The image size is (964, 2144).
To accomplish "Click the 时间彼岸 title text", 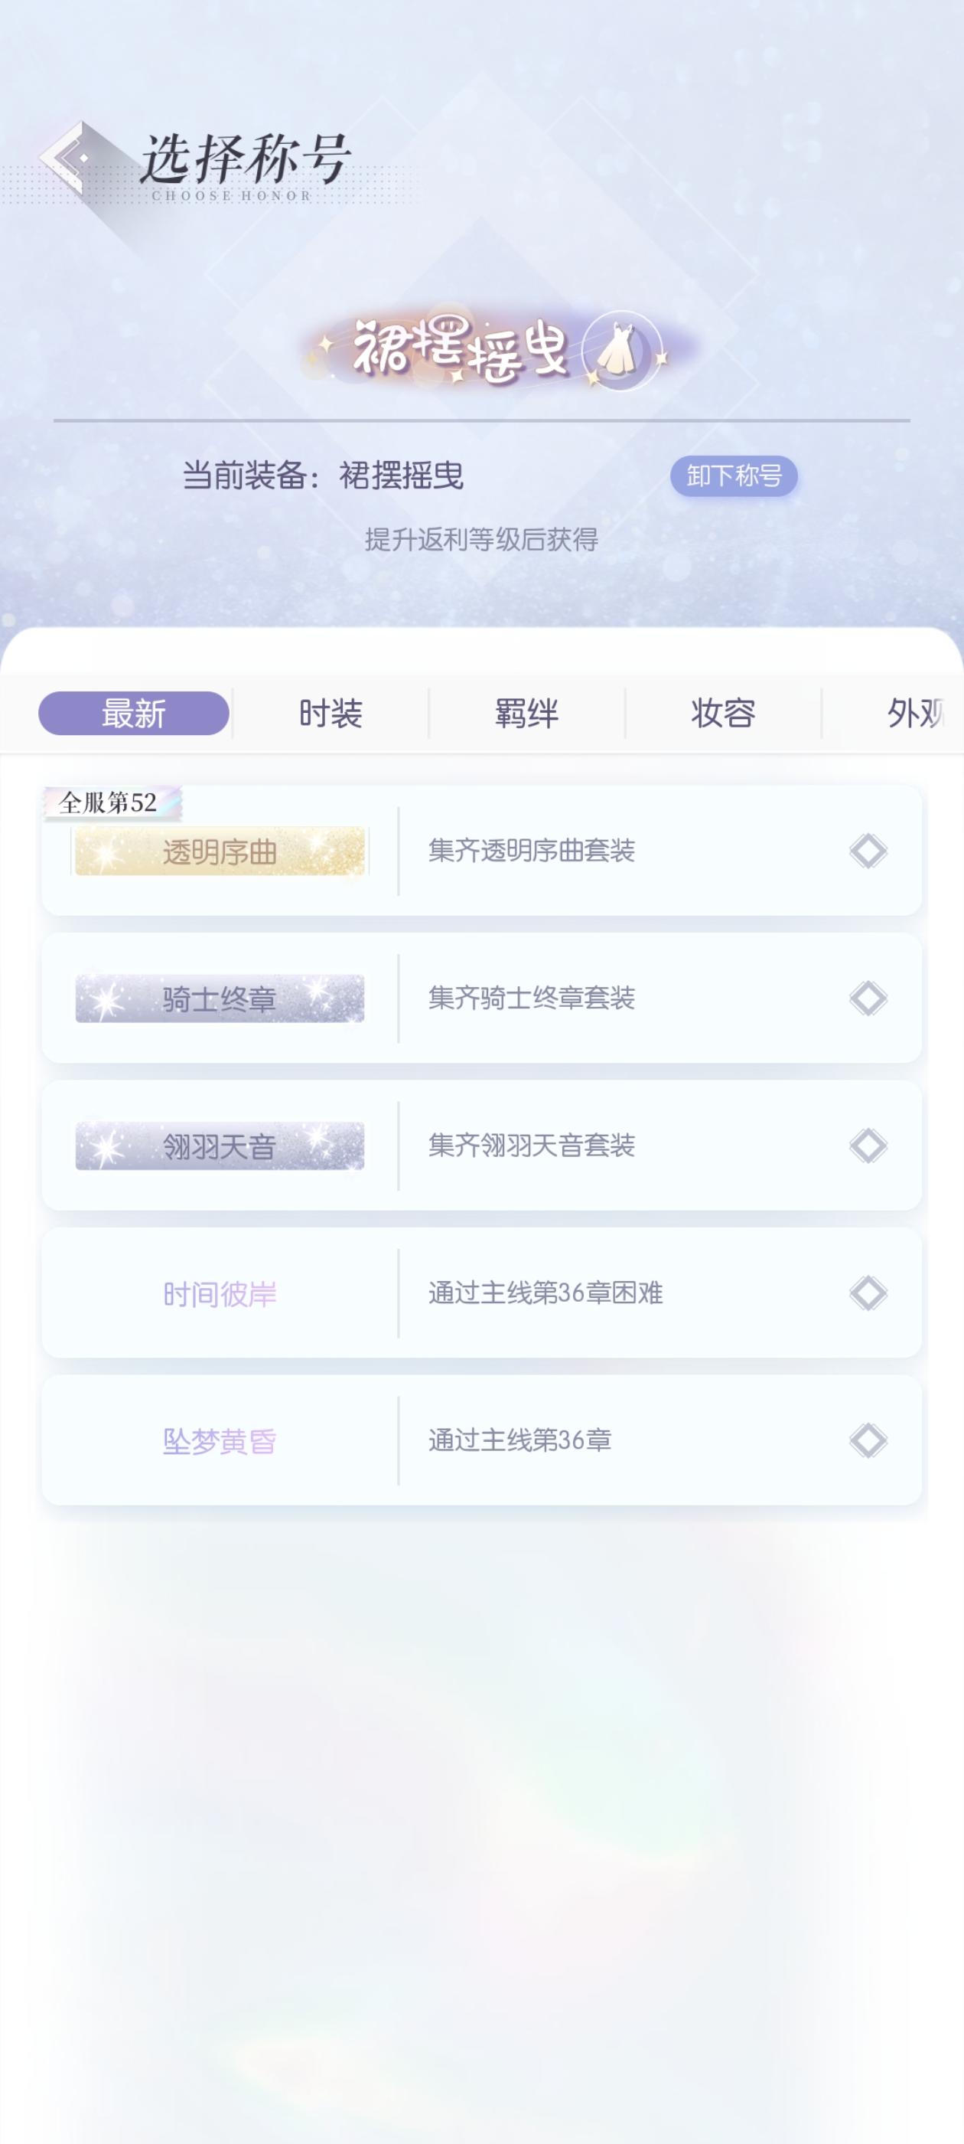I will click(220, 1294).
